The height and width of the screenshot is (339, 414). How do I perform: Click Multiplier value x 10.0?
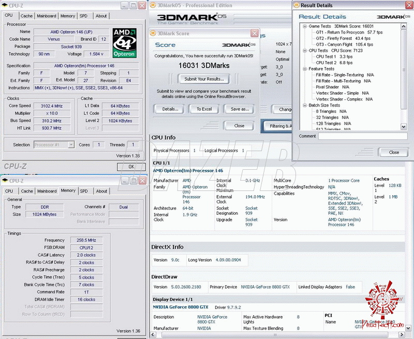click(x=52, y=113)
